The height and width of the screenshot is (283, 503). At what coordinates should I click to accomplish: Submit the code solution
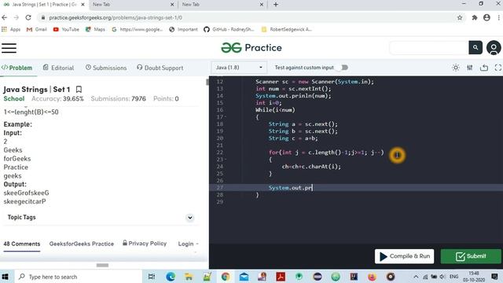[471, 256]
